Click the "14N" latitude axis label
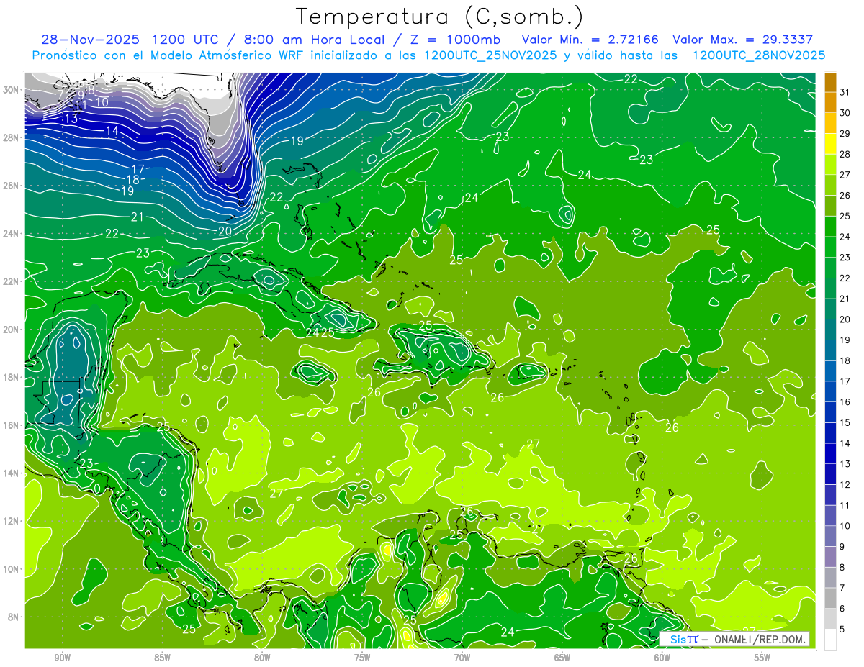The width and height of the screenshot is (864, 667). (x=11, y=473)
